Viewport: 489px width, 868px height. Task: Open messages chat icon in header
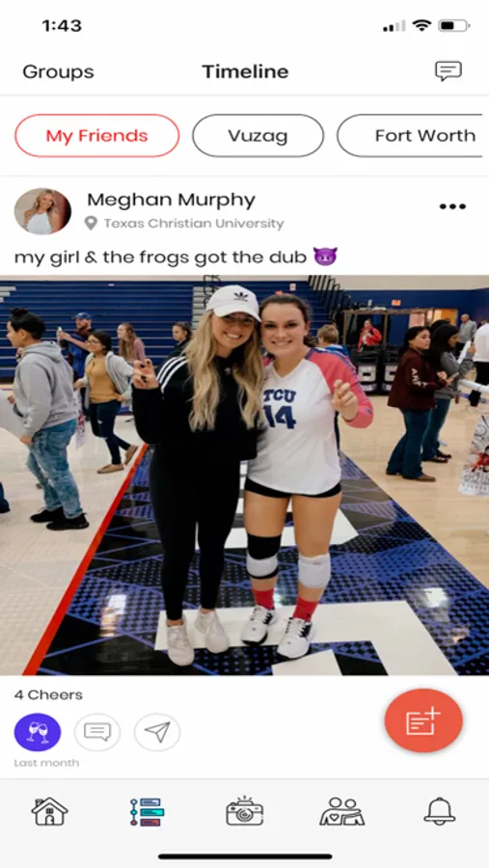coord(448,70)
